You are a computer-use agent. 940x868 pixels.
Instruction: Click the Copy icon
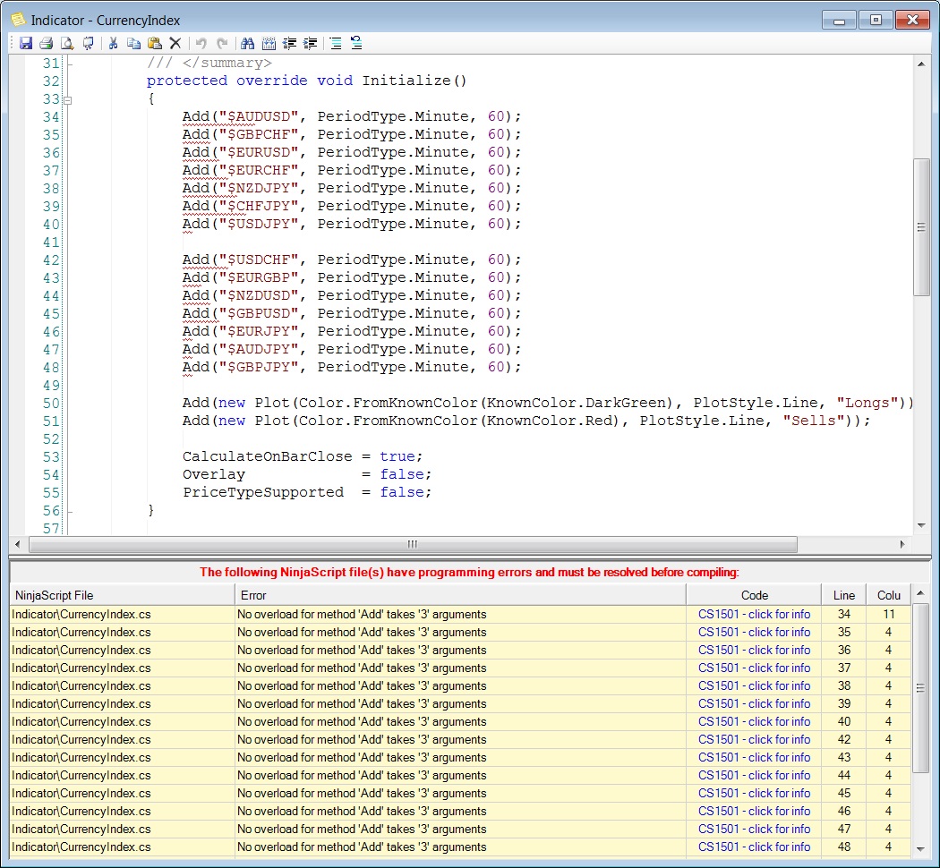[x=133, y=43]
